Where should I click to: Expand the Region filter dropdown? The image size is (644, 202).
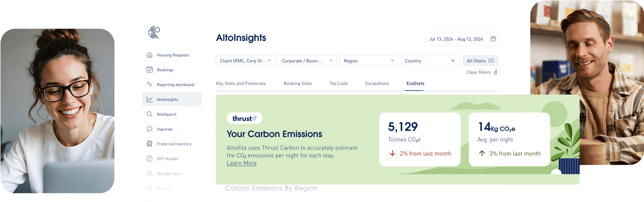click(x=369, y=61)
